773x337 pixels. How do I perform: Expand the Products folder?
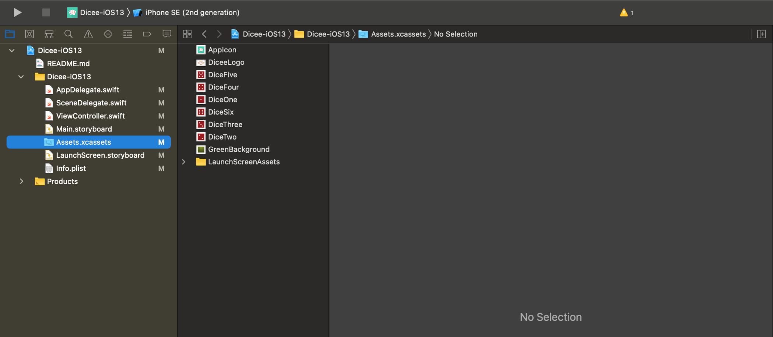tap(21, 181)
